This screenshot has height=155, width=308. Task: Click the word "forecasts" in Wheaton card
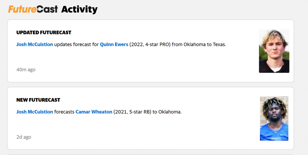coord(64,112)
